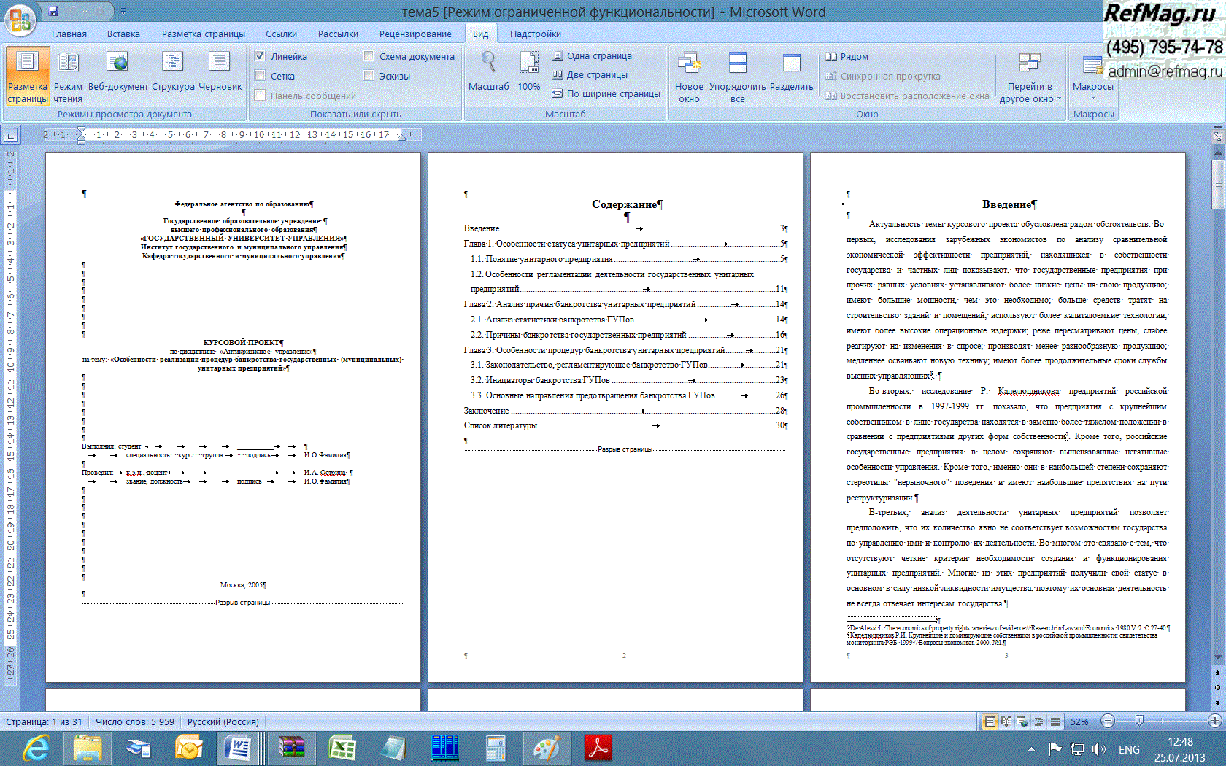Open the Quick Access Toolbar customize arrow
This screenshot has width=1226, height=766.
coord(123,12)
